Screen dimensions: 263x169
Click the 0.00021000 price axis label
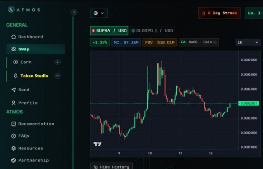(x=249, y=118)
